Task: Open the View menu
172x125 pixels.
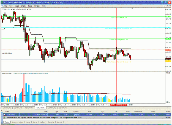Action: coord(11,6)
